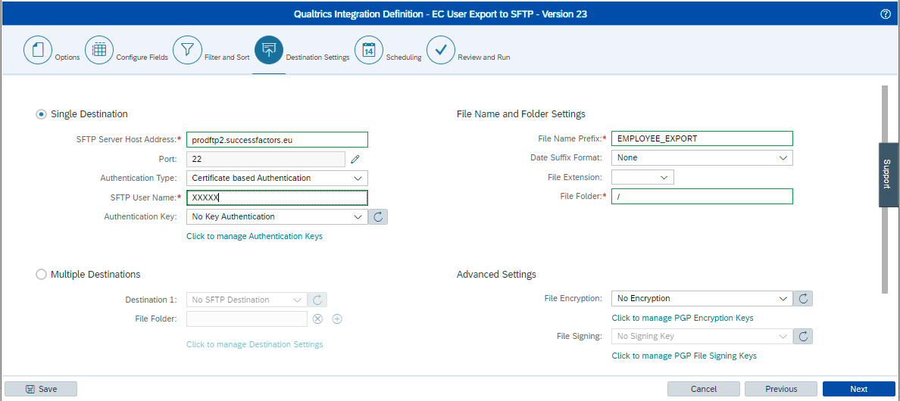The height and width of the screenshot is (401, 900).
Task: Open the Date Suffix Format dropdown
Action: (702, 157)
